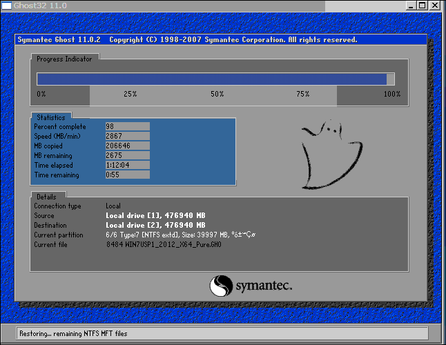Click the 50% progress marker
Image resolution: width=446 pixels, height=345 pixels.
click(217, 94)
